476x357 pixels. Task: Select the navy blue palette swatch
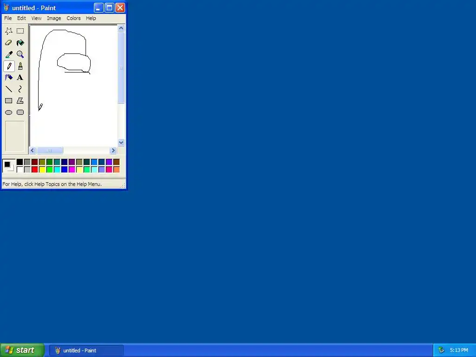(x=64, y=162)
